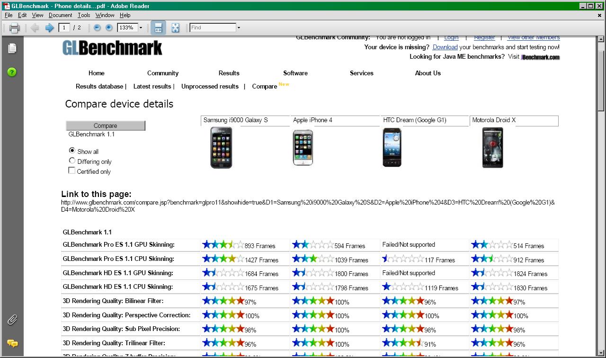Open the Pages panel in sidebar

click(x=12, y=48)
